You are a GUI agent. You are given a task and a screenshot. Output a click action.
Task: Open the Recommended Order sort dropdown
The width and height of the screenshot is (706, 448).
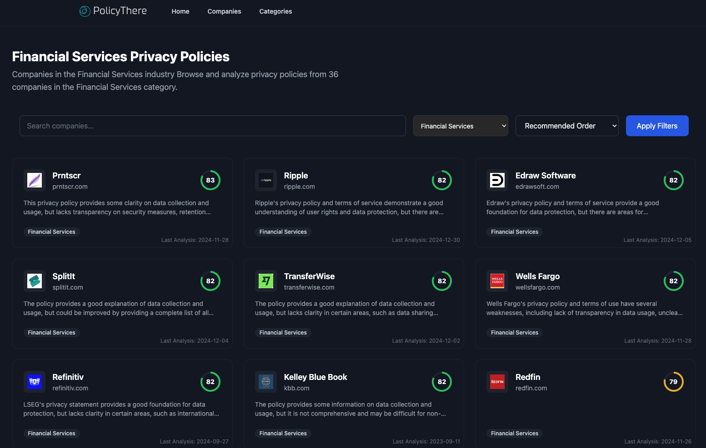pyautogui.click(x=567, y=126)
